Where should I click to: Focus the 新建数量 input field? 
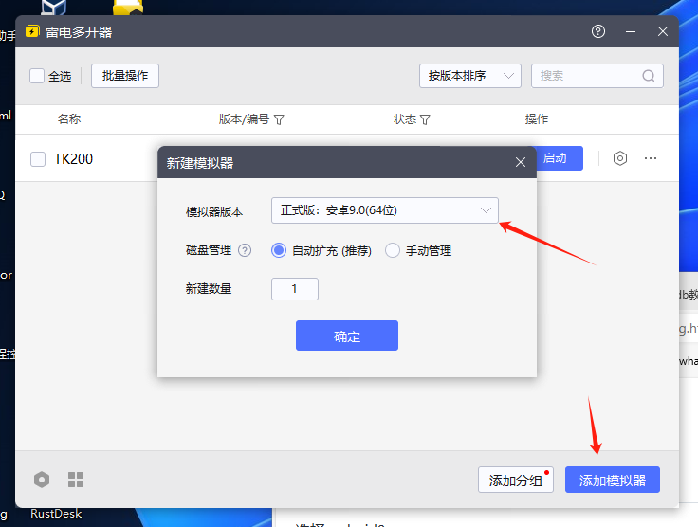294,289
